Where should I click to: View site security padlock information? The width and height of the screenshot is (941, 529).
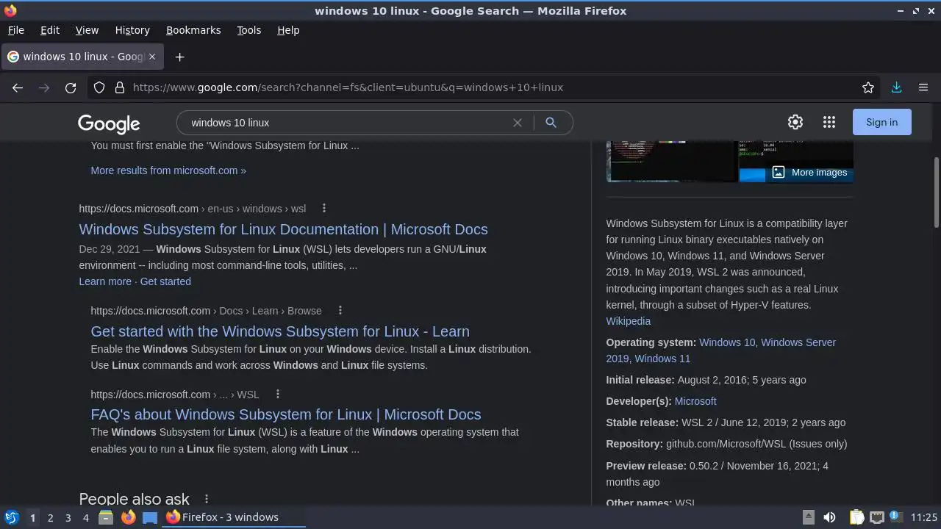[120, 87]
